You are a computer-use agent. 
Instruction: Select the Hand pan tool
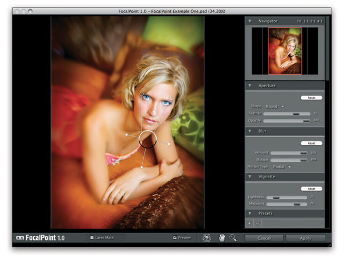(x=223, y=238)
